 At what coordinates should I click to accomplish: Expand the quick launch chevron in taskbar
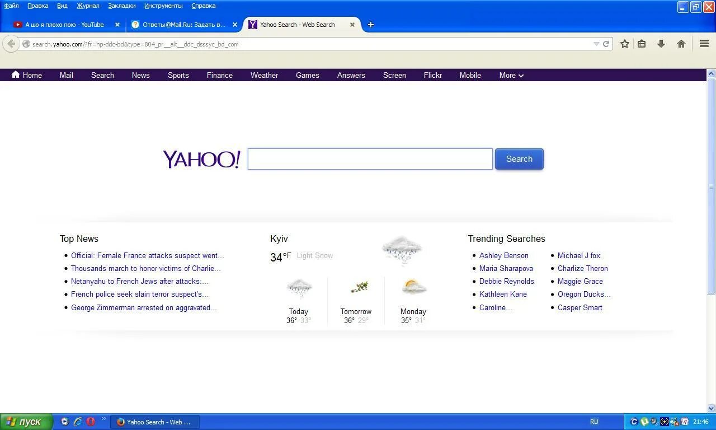[103, 419]
